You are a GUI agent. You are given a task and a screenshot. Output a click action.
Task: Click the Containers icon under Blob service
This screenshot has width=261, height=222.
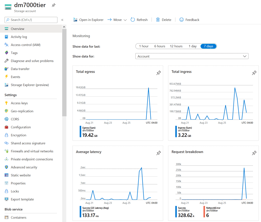tap(6, 217)
